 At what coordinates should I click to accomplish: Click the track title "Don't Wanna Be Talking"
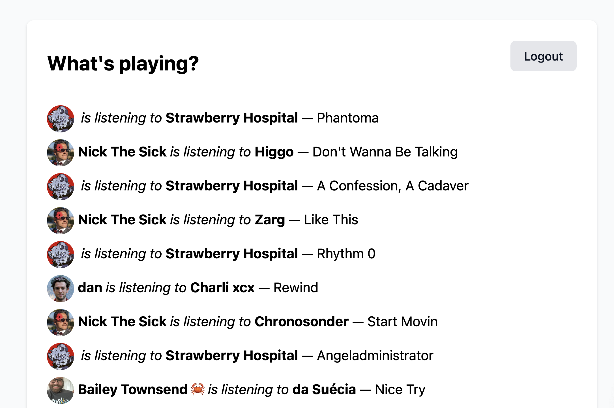(x=385, y=152)
